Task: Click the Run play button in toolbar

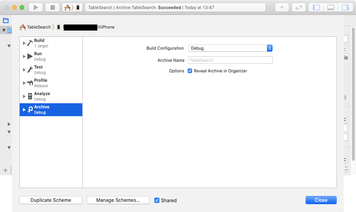Action: [x=36, y=8]
